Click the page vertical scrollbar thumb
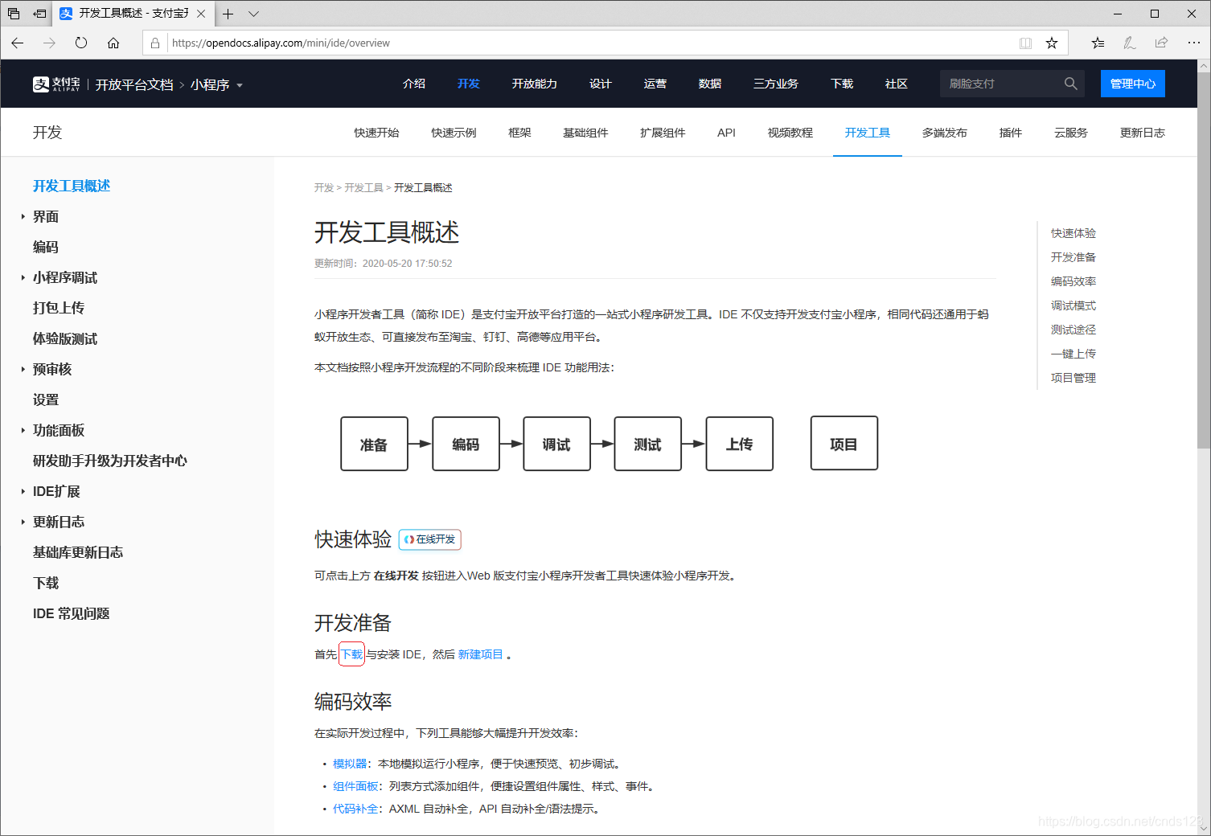This screenshot has width=1211, height=836. (x=1204, y=260)
